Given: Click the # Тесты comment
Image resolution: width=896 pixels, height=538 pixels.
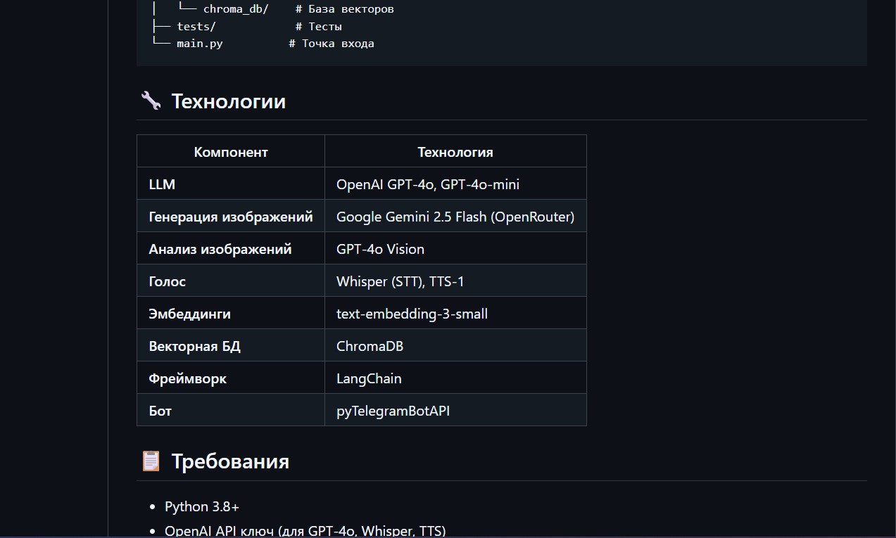Looking at the screenshot, I should pyautogui.click(x=319, y=26).
